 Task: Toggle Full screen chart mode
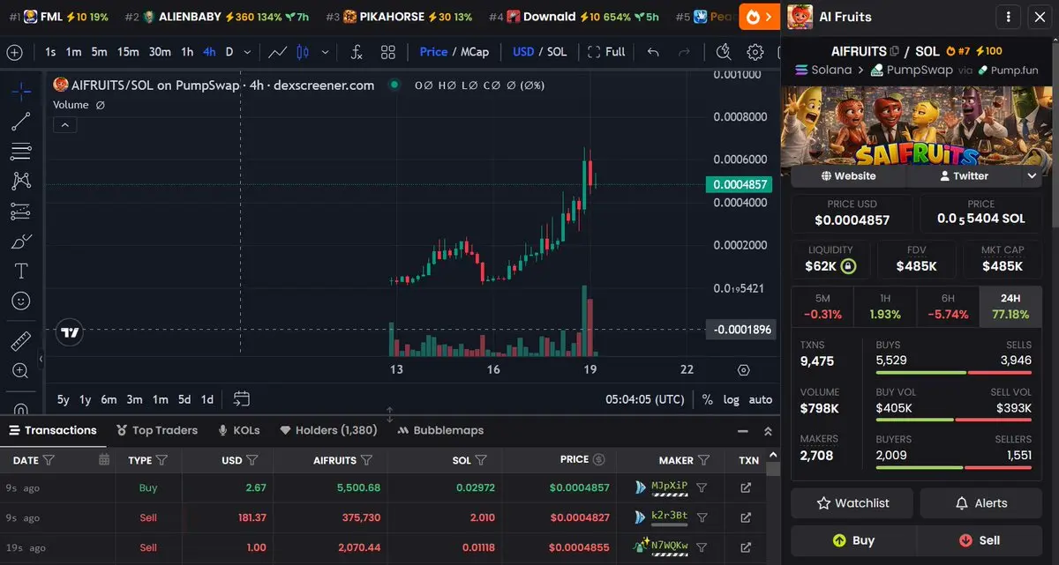[x=606, y=52]
